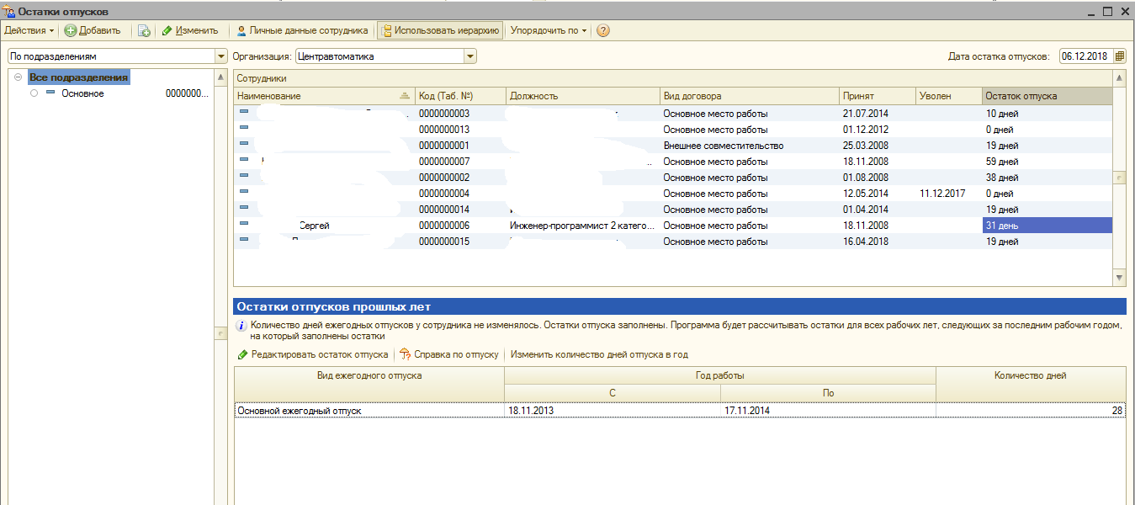The height and width of the screenshot is (505, 1135).
Task: Toggle Использовать иерархию
Action: tap(441, 30)
